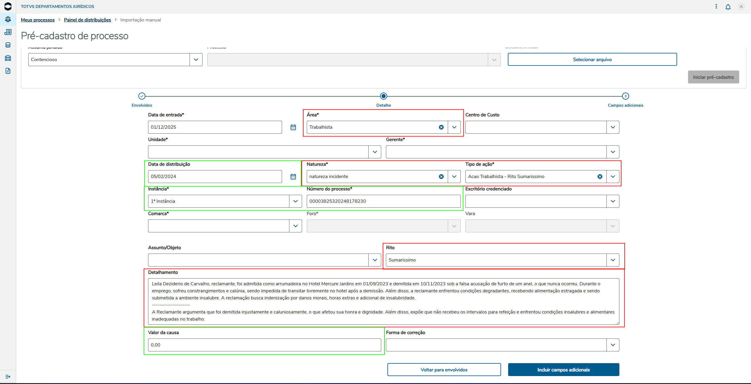Go to Envolvidos step
The height and width of the screenshot is (384, 751).
pyautogui.click(x=142, y=96)
